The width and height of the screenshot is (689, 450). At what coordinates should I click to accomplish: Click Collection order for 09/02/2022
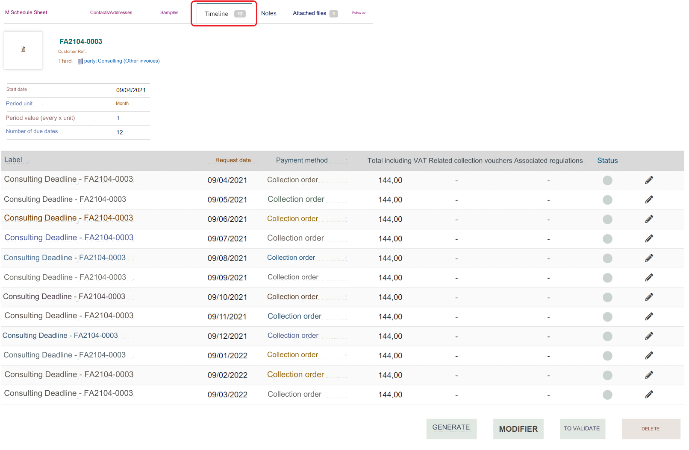[296, 375]
